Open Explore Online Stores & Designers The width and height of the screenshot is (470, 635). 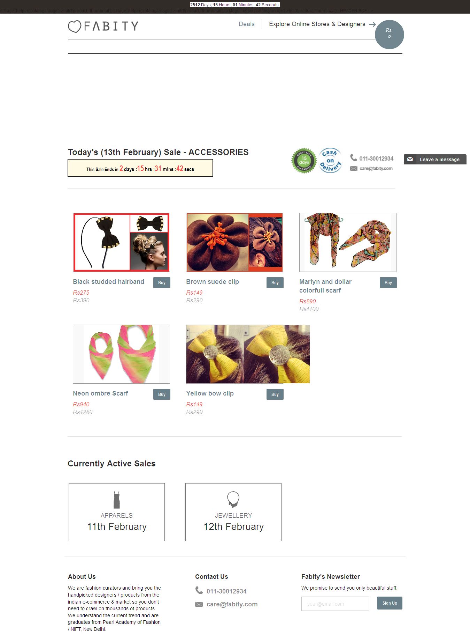point(317,24)
